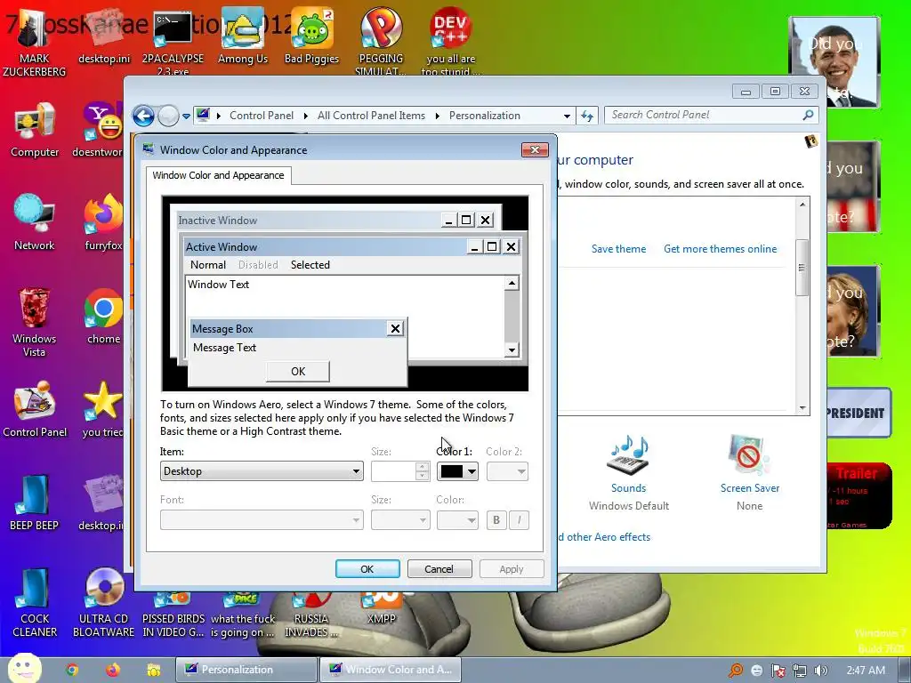911x683 pixels.
Task: Click OK in the Window Color dialog
Action: click(x=367, y=569)
